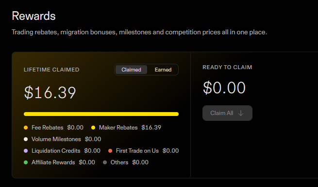This screenshot has height=187, width=318.
Task: Click the red First Trade on Us dot
Action: point(110,151)
